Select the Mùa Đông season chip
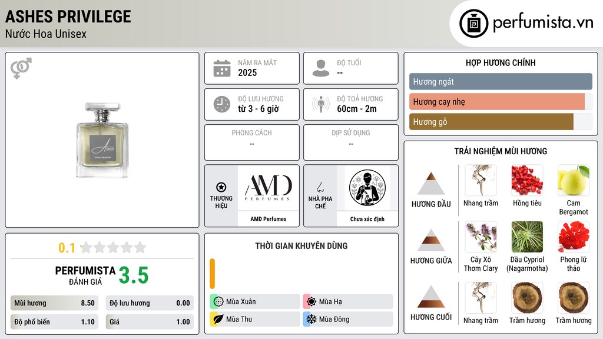603x339 pixels. click(348, 319)
